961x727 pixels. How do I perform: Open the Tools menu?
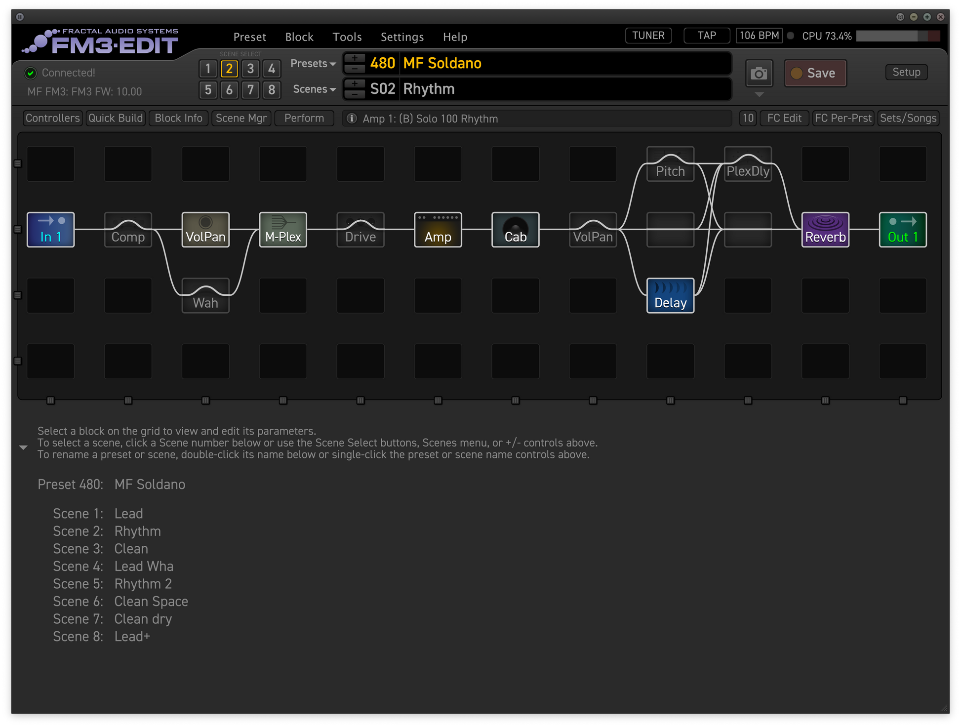pyautogui.click(x=347, y=37)
